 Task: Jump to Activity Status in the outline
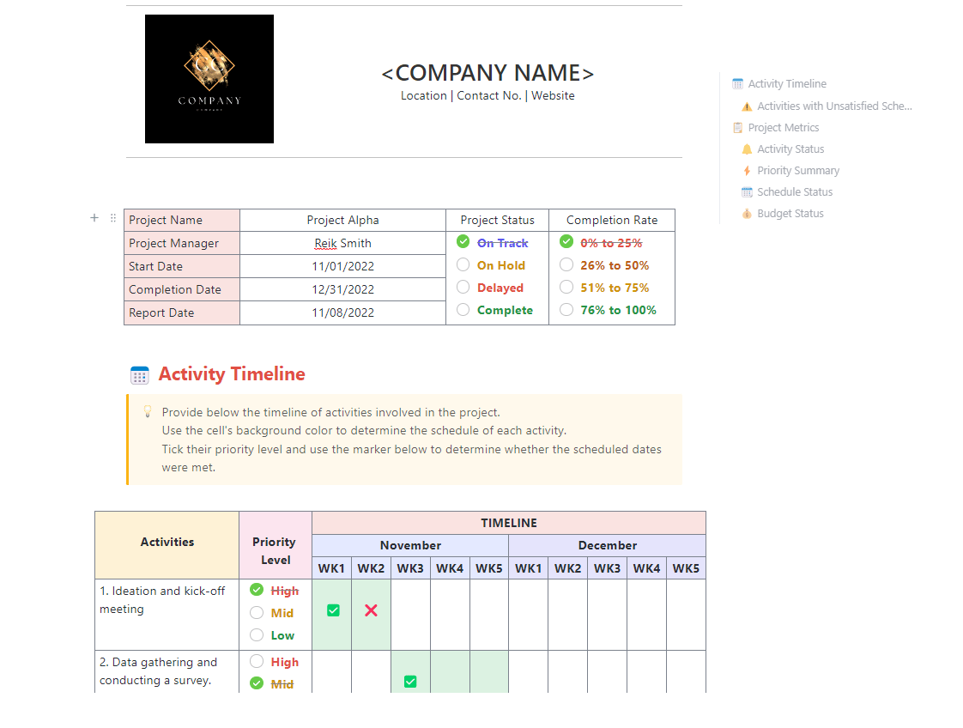[790, 149]
